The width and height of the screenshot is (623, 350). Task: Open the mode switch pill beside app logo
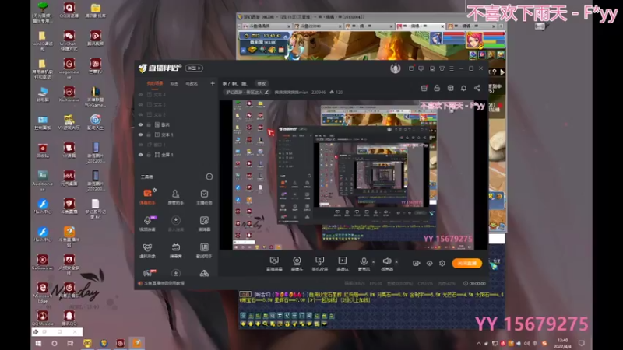[194, 68]
